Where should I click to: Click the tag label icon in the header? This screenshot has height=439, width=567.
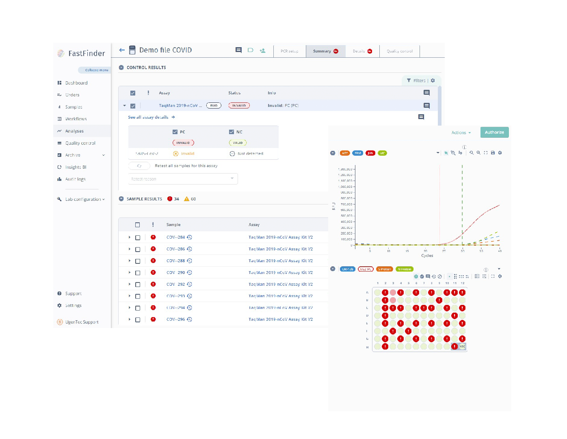[x=251, y=50]
